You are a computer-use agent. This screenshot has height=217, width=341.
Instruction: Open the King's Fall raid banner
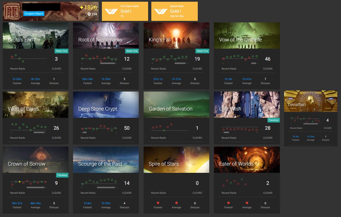pyautogui.click(x=176, y=36)
